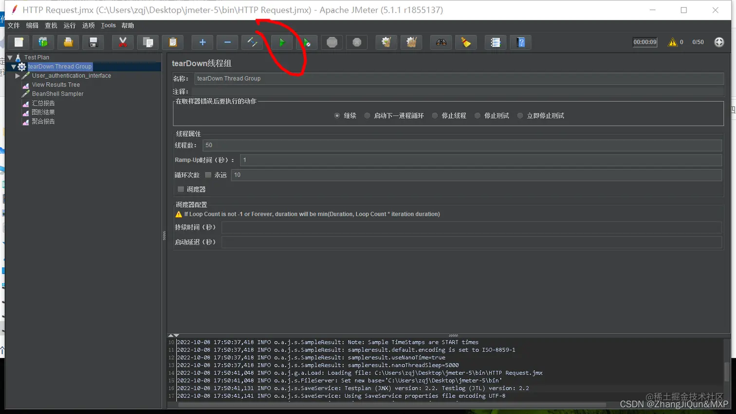This screenshot has height=414, width=736.
Task: Click the Paste clipboard icon
Action: click(x=173, y=42)
